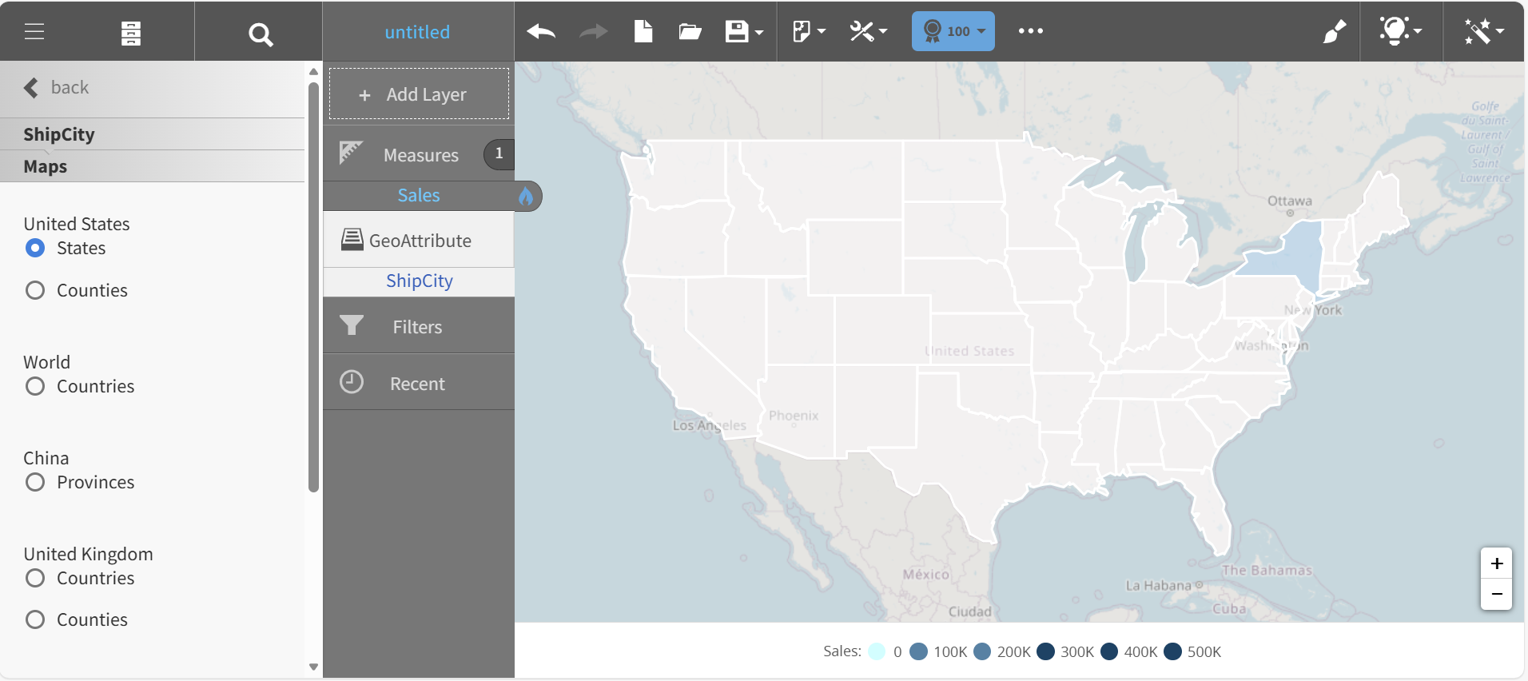
Task: Click the side panel scroll down arrow
Action: click(313, 667)
